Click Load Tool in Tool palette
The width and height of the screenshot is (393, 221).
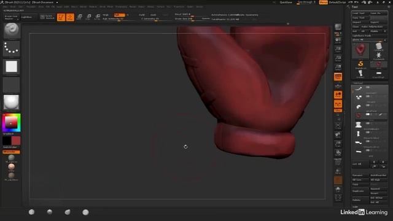tap(360, 13)
